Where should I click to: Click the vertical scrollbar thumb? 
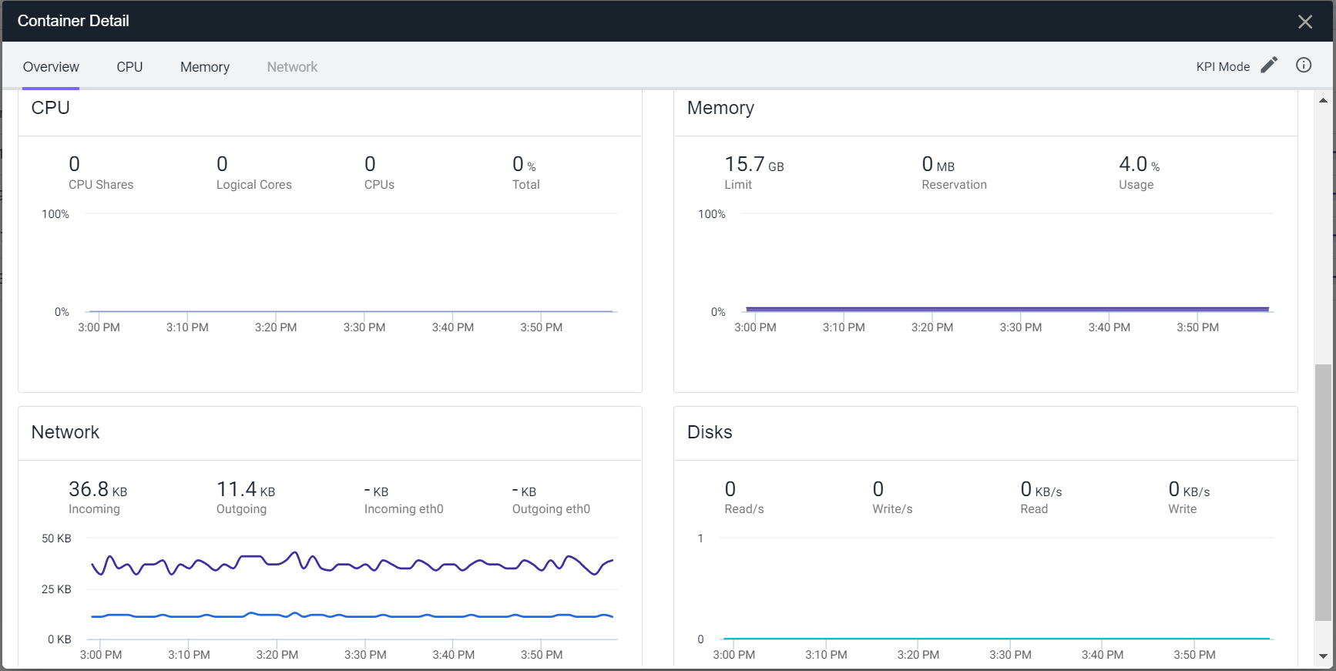1323,492
